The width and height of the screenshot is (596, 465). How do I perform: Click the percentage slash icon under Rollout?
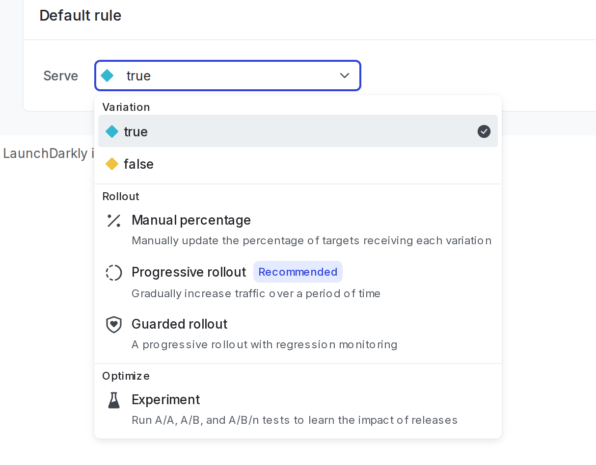coord(113,220)
